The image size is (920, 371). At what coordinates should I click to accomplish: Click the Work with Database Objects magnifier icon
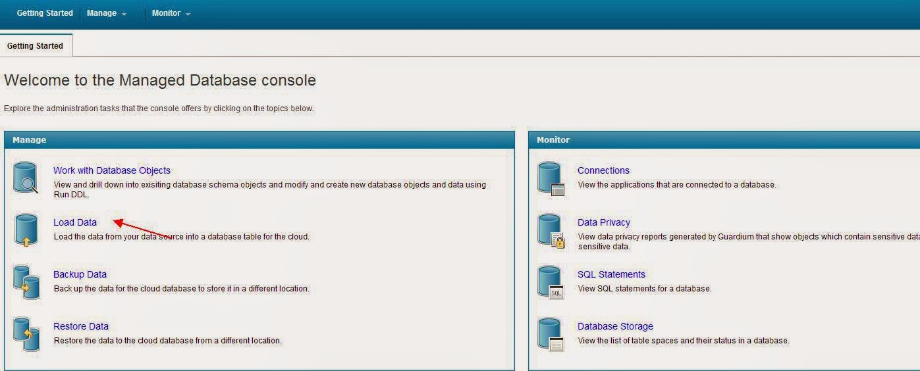point(26,178)
